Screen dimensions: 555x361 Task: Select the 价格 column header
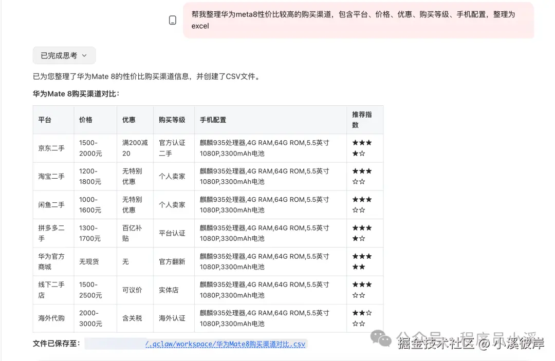[95, 120]
